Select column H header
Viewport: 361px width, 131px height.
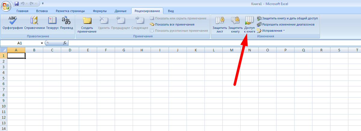(142, 50)
